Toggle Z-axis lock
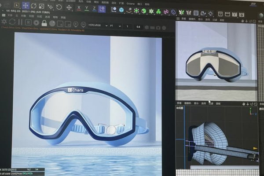Viewport: 264px width, 176px height. (94, 8)
